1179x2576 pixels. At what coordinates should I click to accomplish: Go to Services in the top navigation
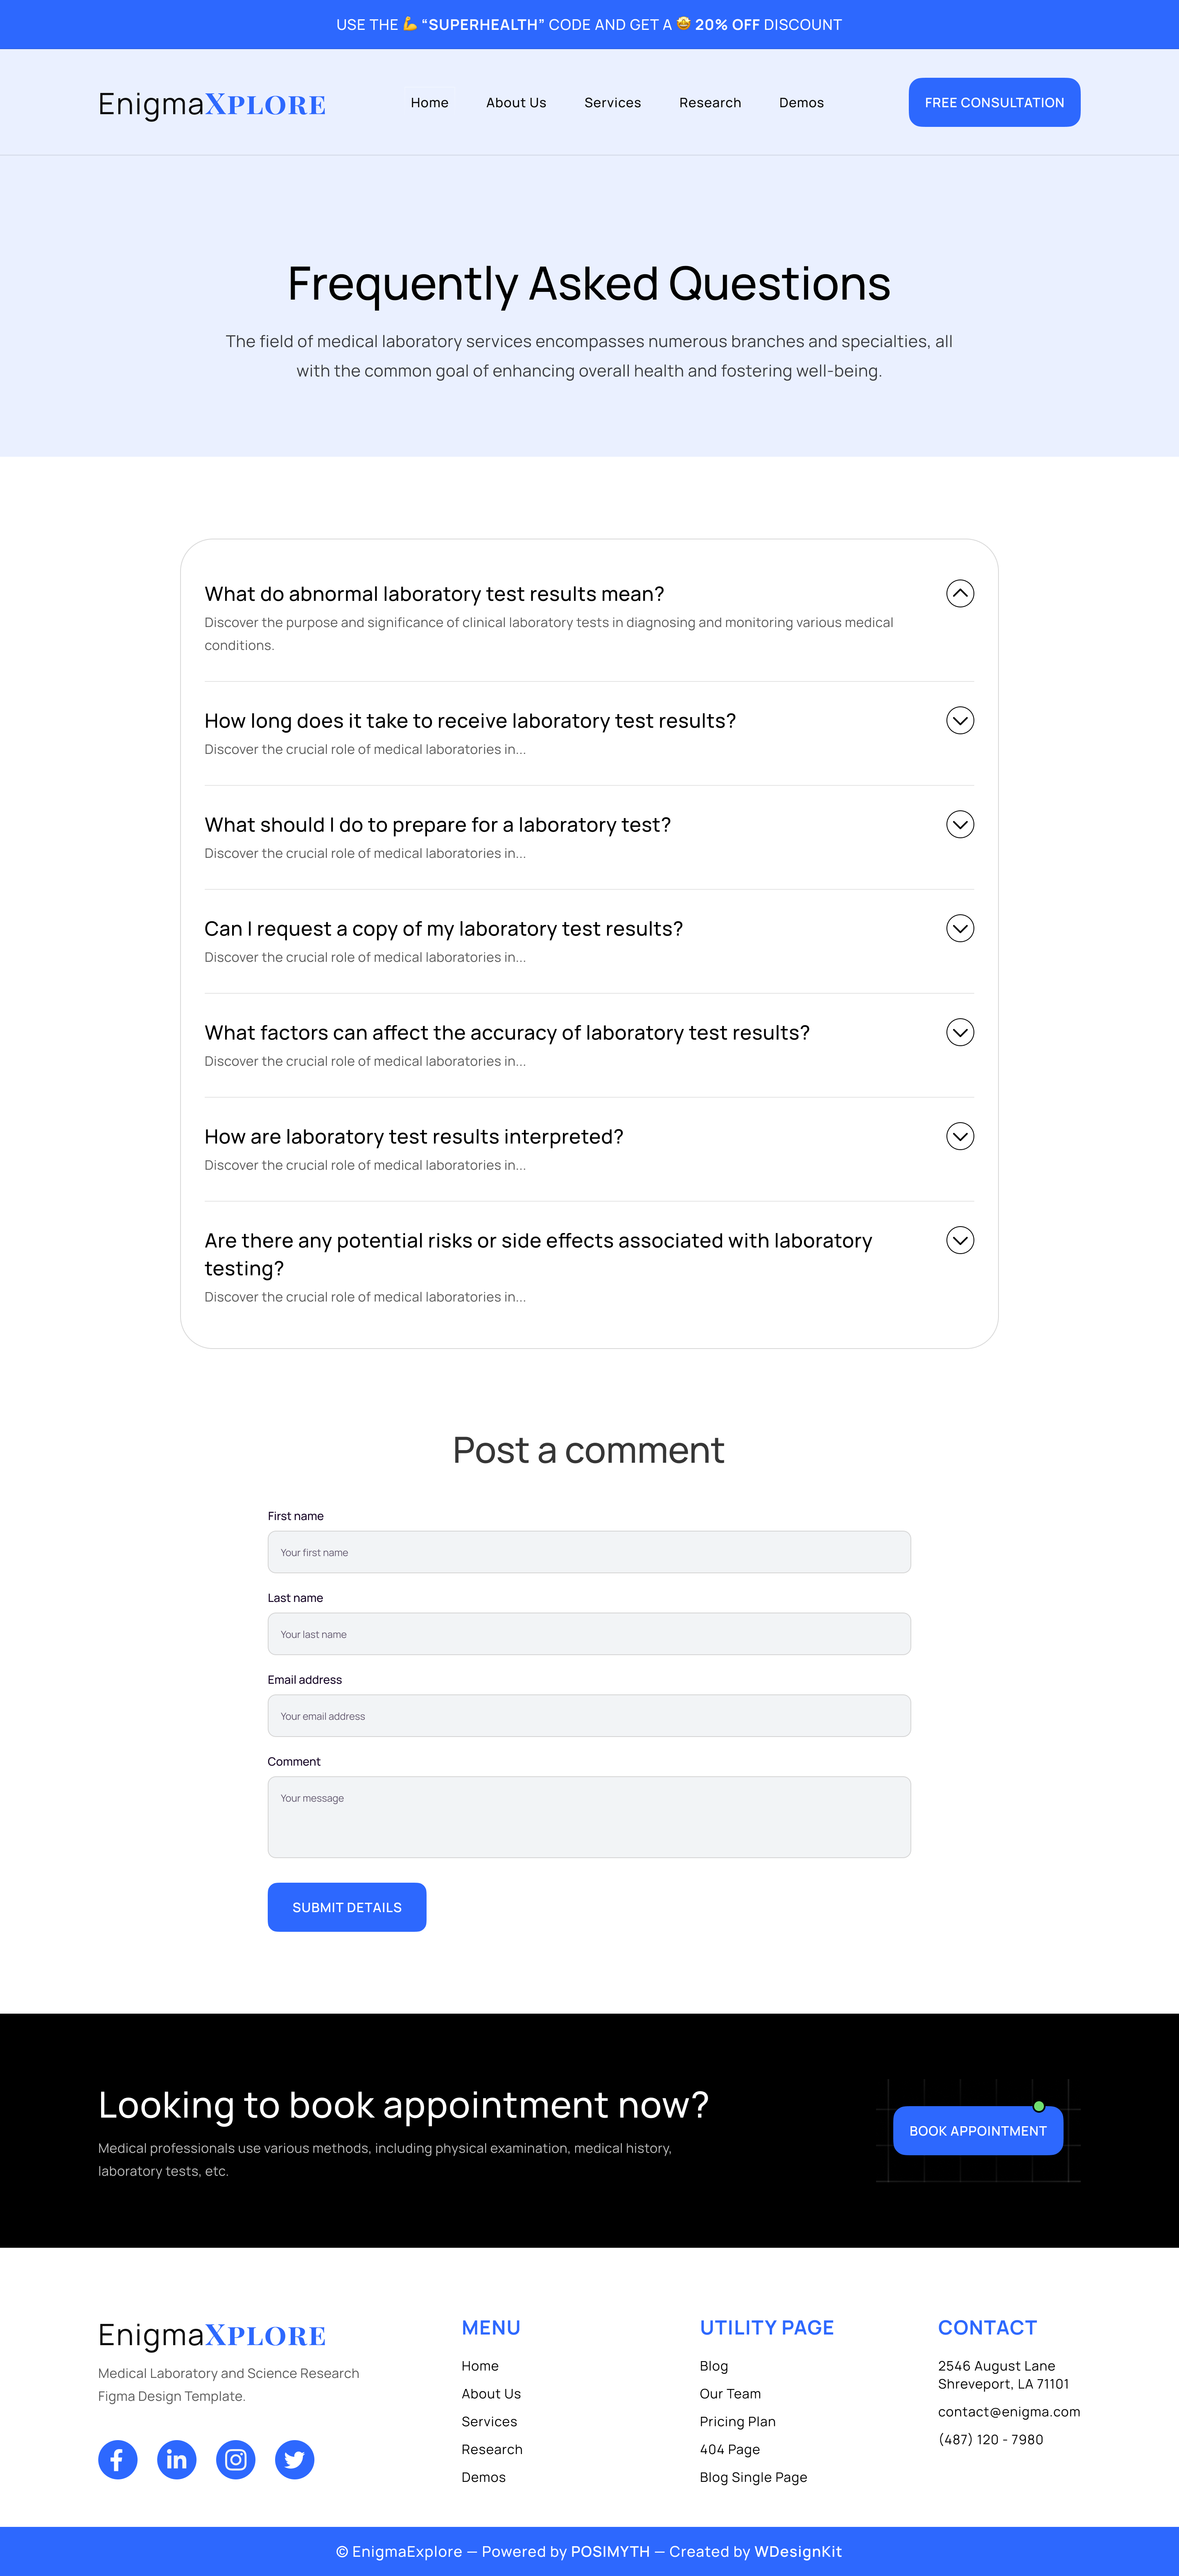pyautogui.click(x=612, y=103)
